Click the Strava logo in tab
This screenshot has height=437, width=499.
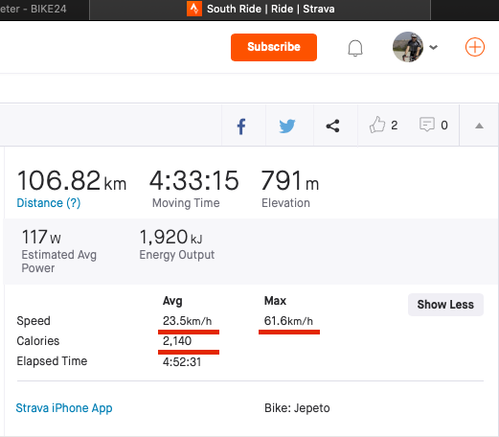click(194, 9)
